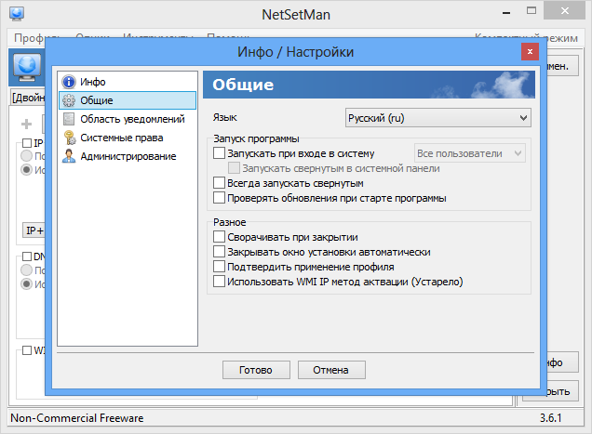
Task: Select the first IP radio button in main window
Action: point(26,155)
